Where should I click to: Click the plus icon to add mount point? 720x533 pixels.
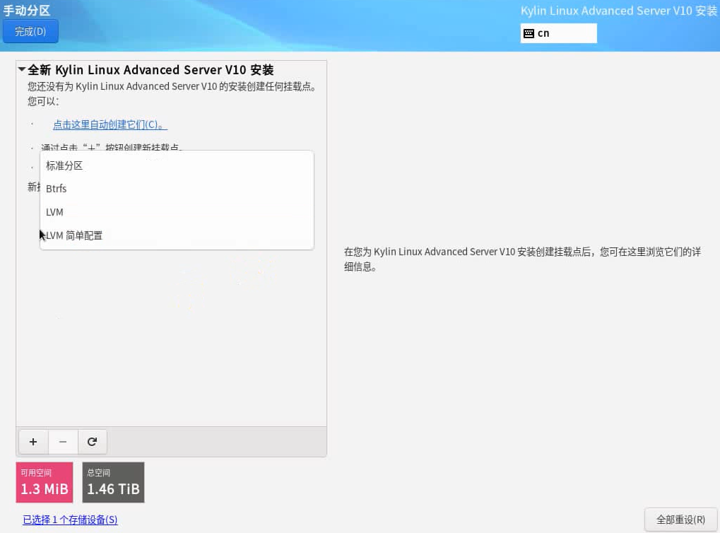coord(33,442)
